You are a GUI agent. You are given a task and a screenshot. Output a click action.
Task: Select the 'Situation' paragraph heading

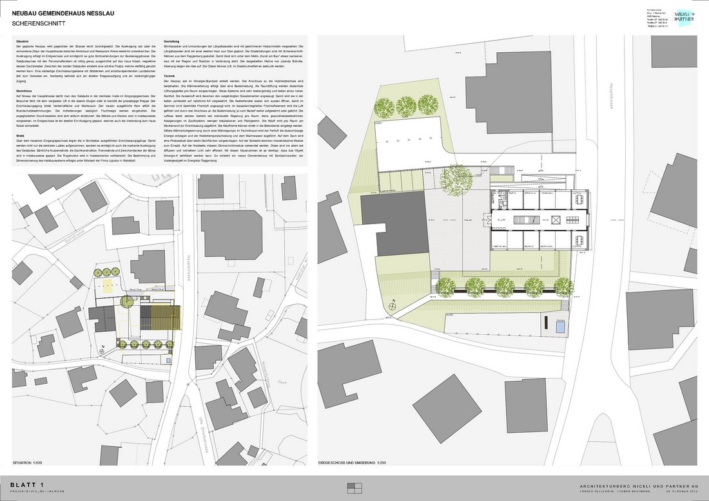(22, 41)
